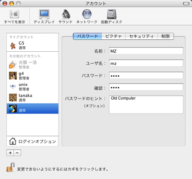192x179 pixels.
Task: Add a new account with plus button
Action: pos(10,153)
